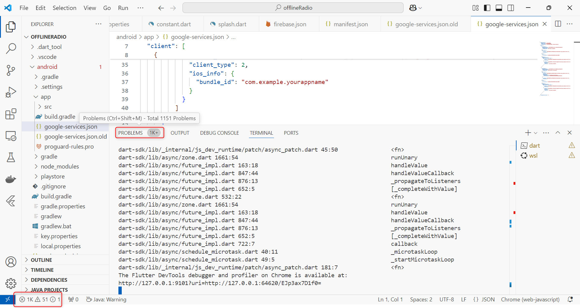Go forward with the right arrow

[173, 8]
